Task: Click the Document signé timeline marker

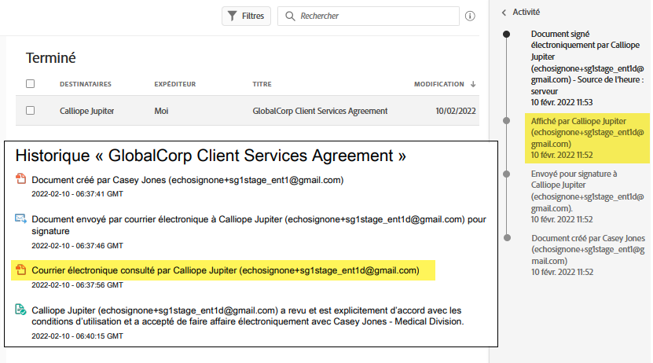Action: tap(506, 34)
